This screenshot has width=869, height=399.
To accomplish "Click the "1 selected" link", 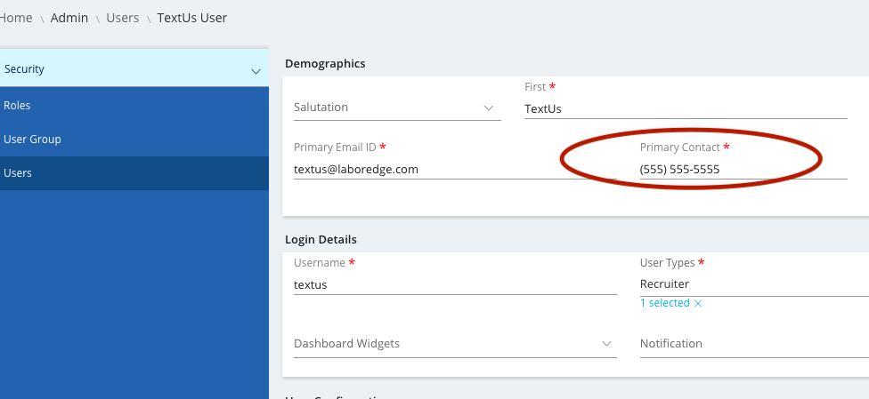I will pos(664,303).
